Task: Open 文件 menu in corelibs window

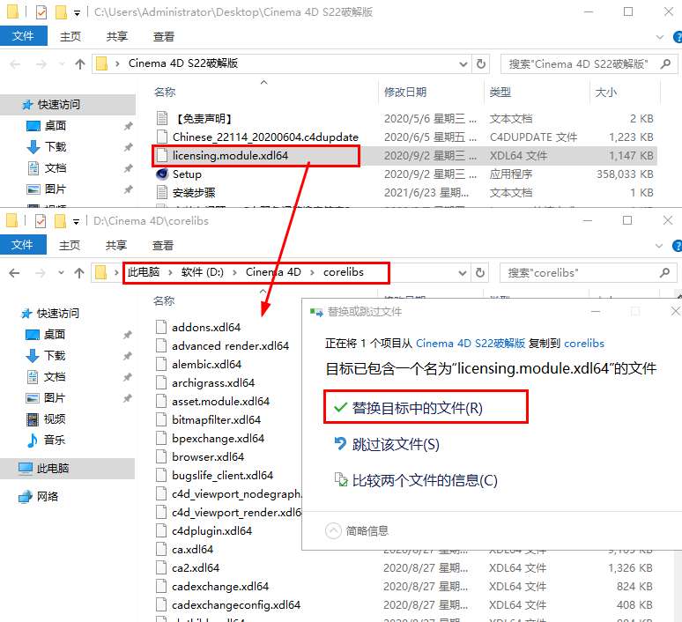Action: (23, 245)
